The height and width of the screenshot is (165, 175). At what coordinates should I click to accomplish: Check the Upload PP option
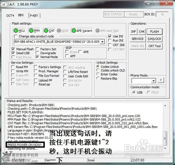(35, 80)
